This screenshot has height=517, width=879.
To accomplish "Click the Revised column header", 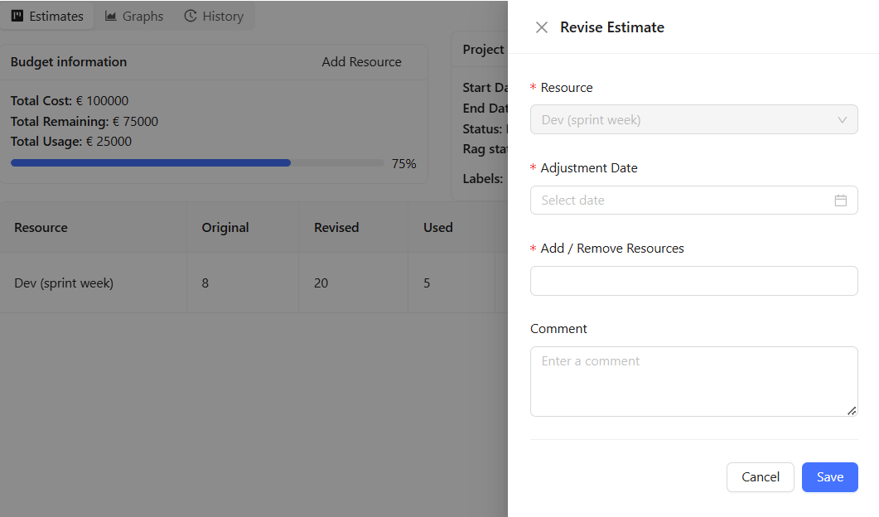I will point(336,228).
